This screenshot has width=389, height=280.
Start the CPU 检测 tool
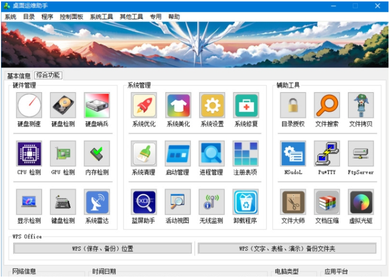(x=29, y=154)
